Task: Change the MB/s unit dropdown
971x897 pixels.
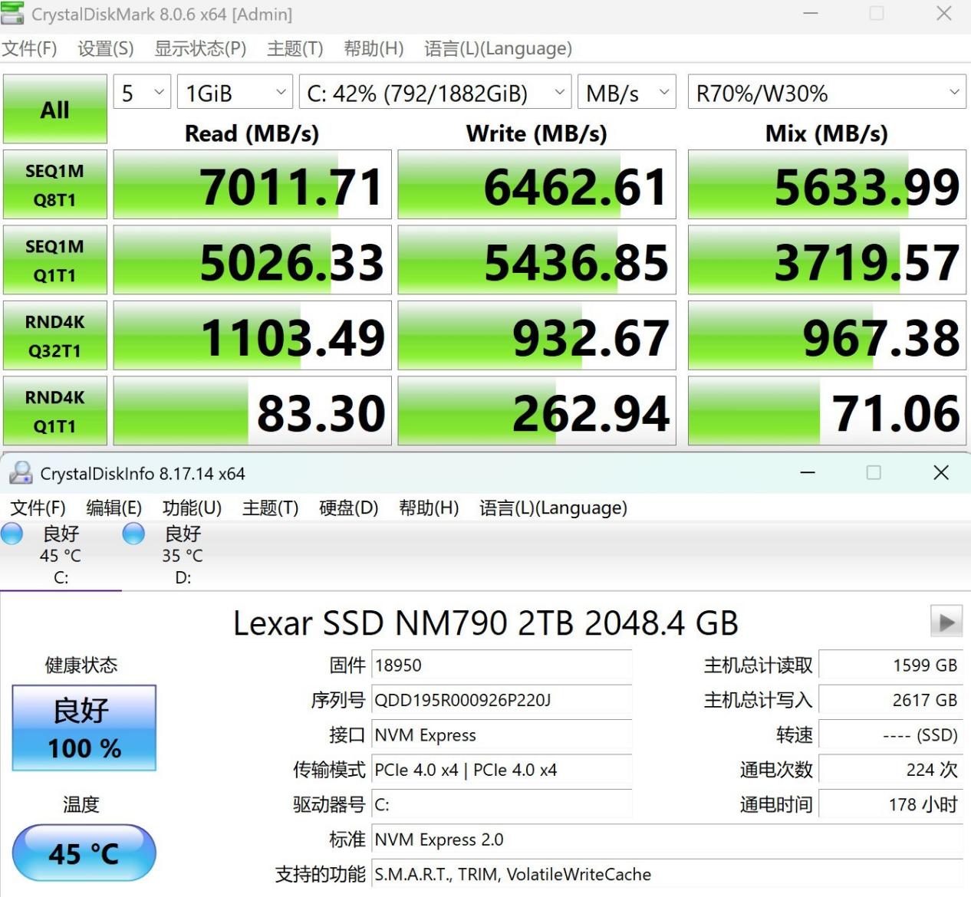Action: 626,94
